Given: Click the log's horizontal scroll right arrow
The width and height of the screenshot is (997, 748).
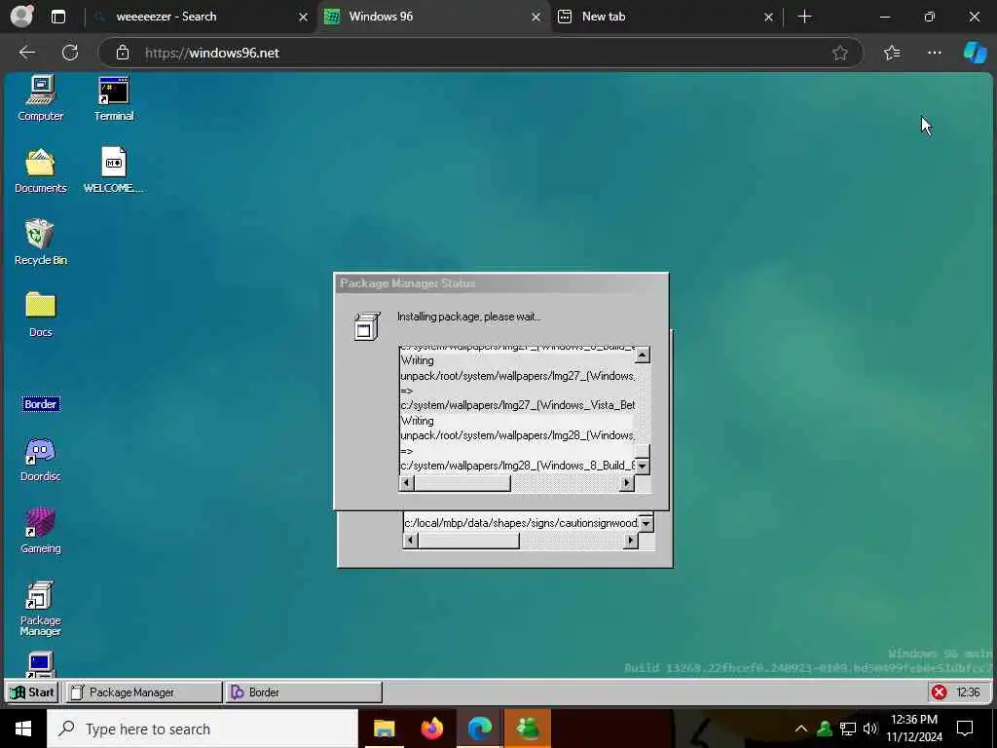Looking at the screenshot, I should coord(627,483).
